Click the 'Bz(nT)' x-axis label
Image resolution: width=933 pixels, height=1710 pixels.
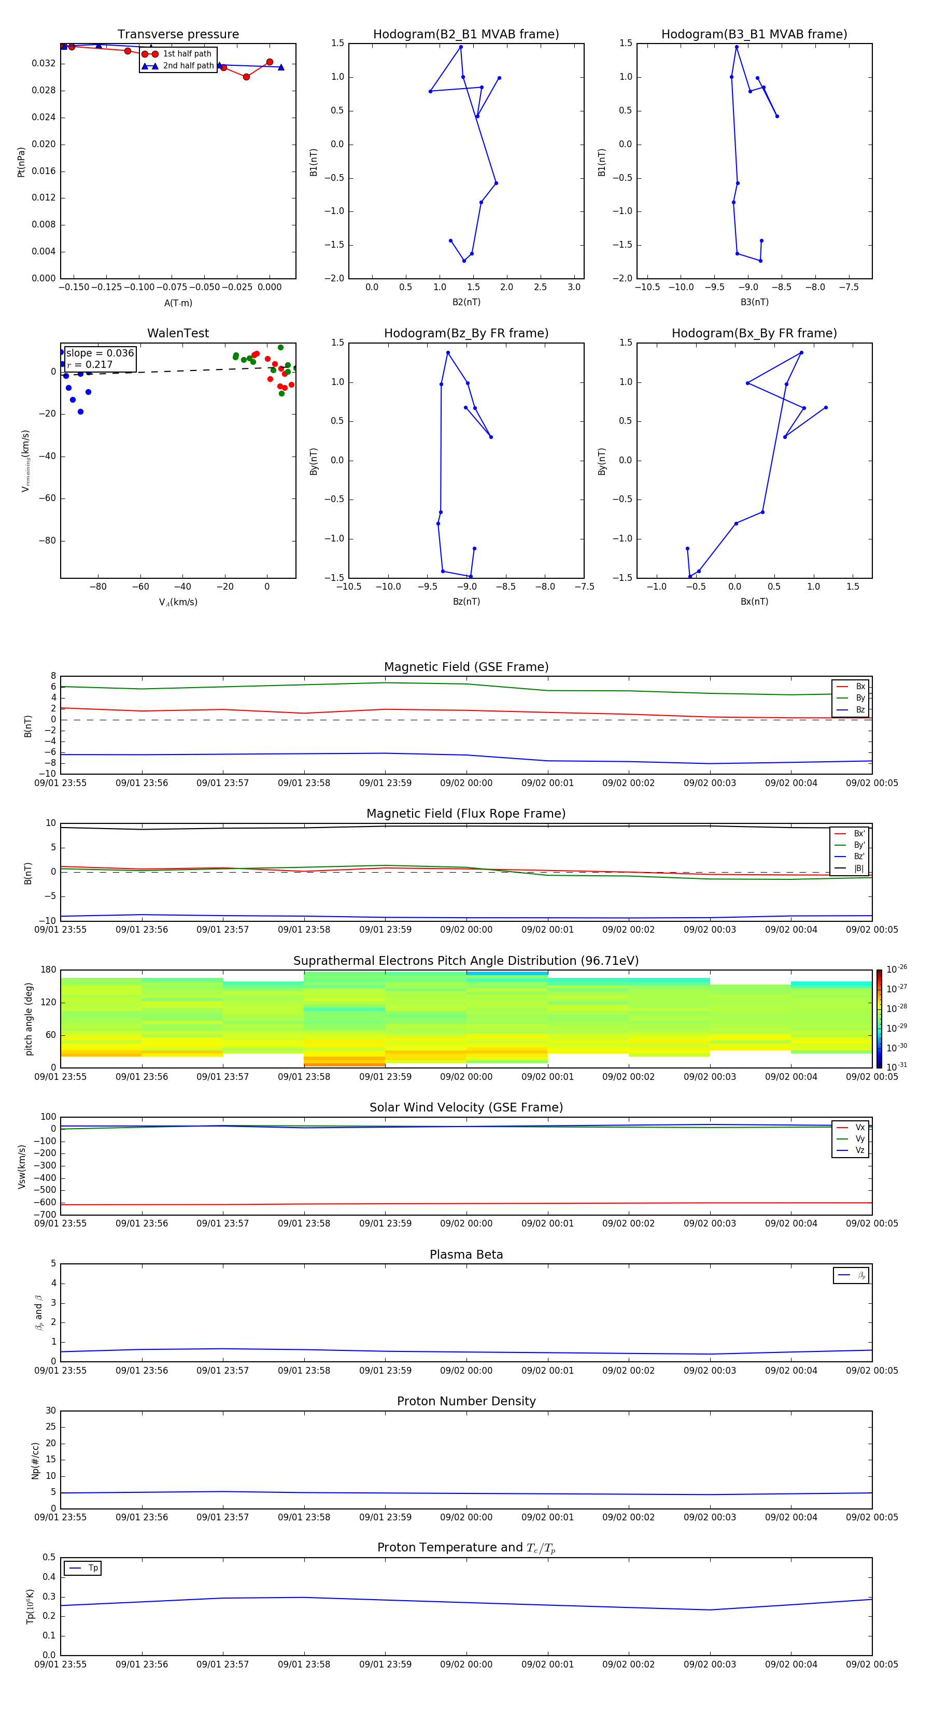point(466,602)
